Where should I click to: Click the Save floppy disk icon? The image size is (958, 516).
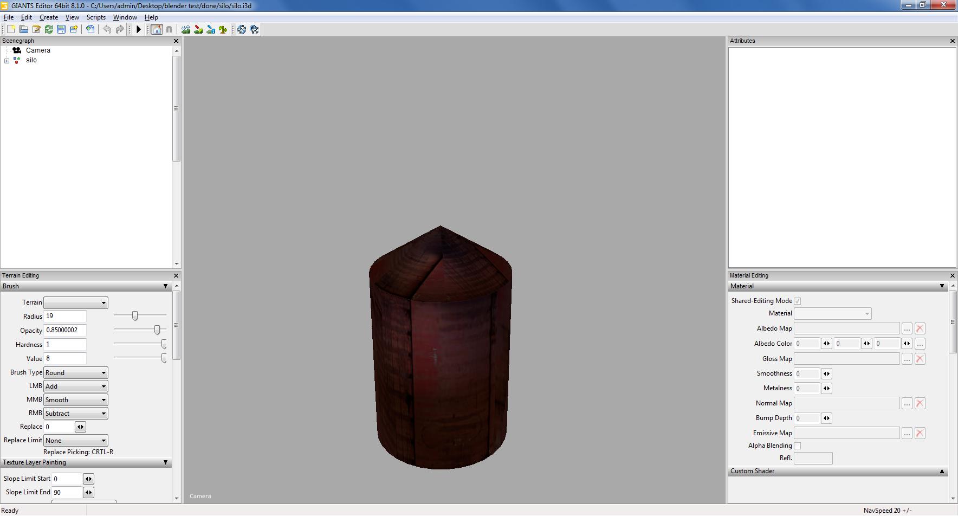pyautogui.click(x=61, y=29)
